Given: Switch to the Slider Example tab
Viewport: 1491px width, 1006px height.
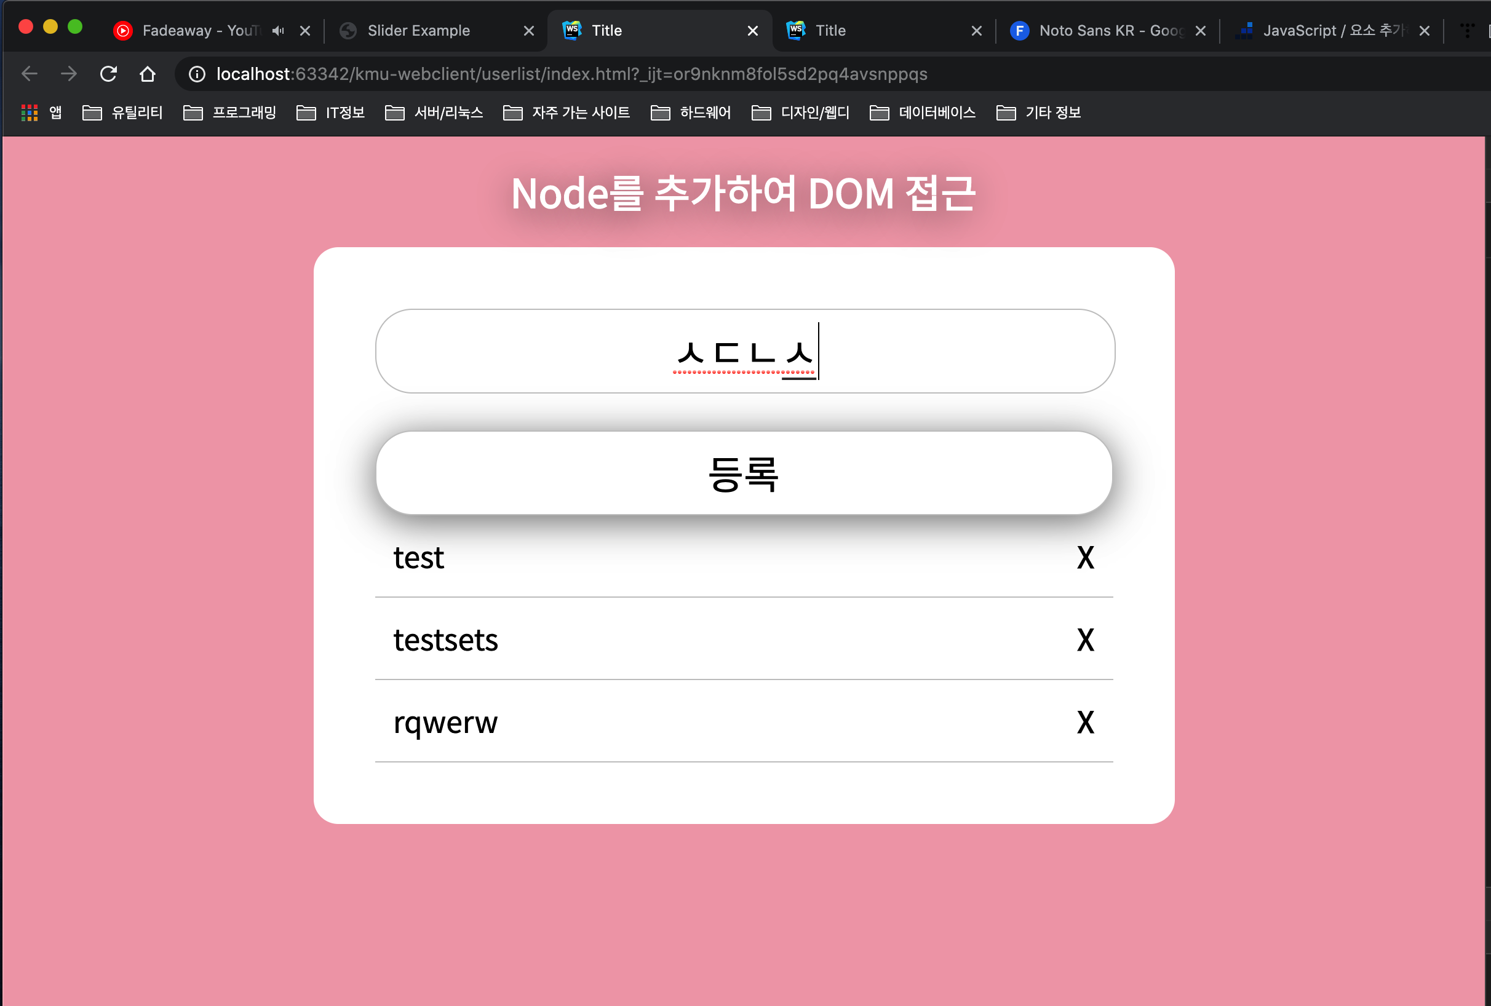Looking at the screenshot, I should coord(418,31).
